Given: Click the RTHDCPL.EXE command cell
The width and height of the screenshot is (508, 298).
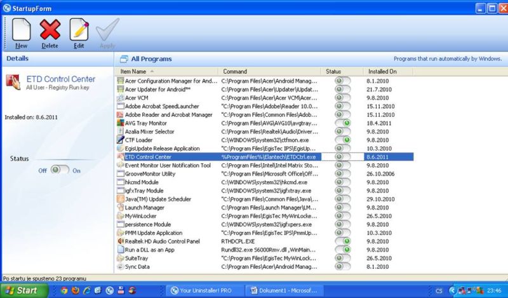Looking at the screenshot, I should (x=237, y=241).
